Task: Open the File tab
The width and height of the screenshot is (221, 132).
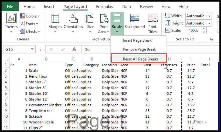Action: 10,6
